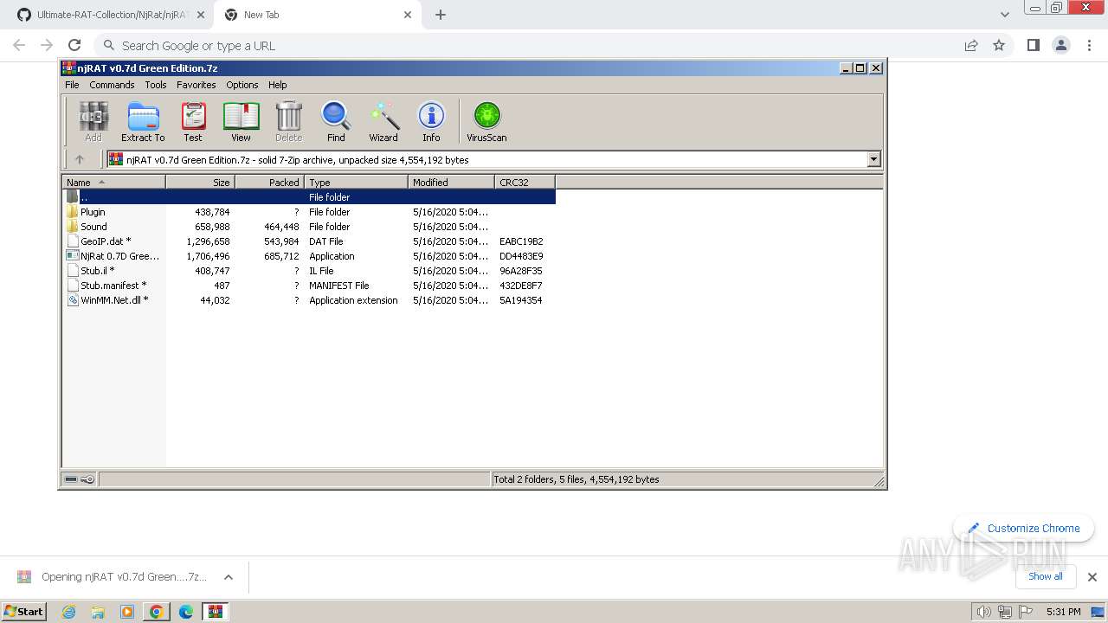Click the taskbar clock 5:31 PM

click(1063, 612)
